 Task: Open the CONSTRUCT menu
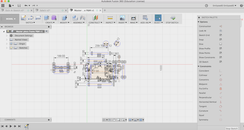95,22
